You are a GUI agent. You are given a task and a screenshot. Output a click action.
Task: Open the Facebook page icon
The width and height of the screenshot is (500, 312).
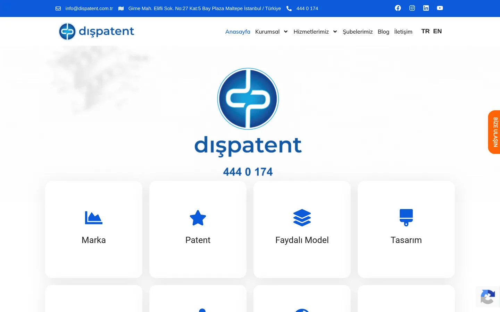pyautogui.click(x=398, y=8)
